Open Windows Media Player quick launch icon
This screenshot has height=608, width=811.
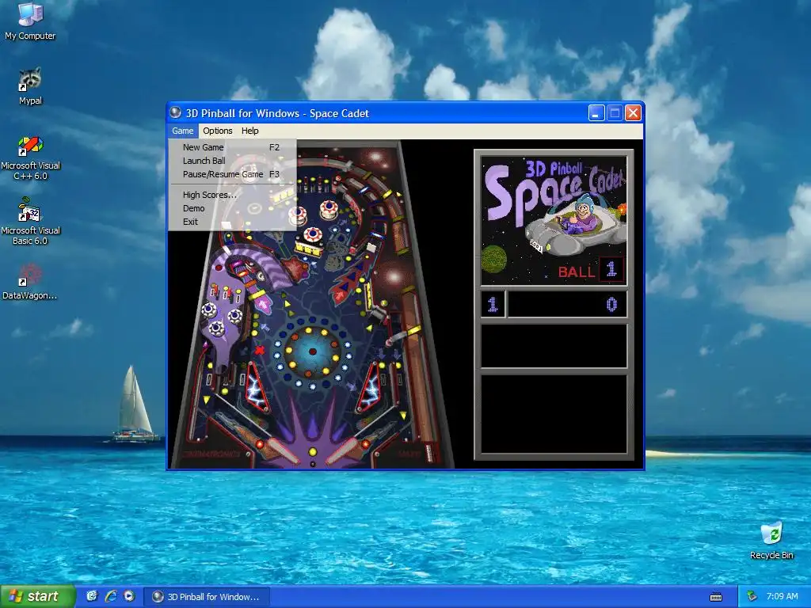coord(129,596)
